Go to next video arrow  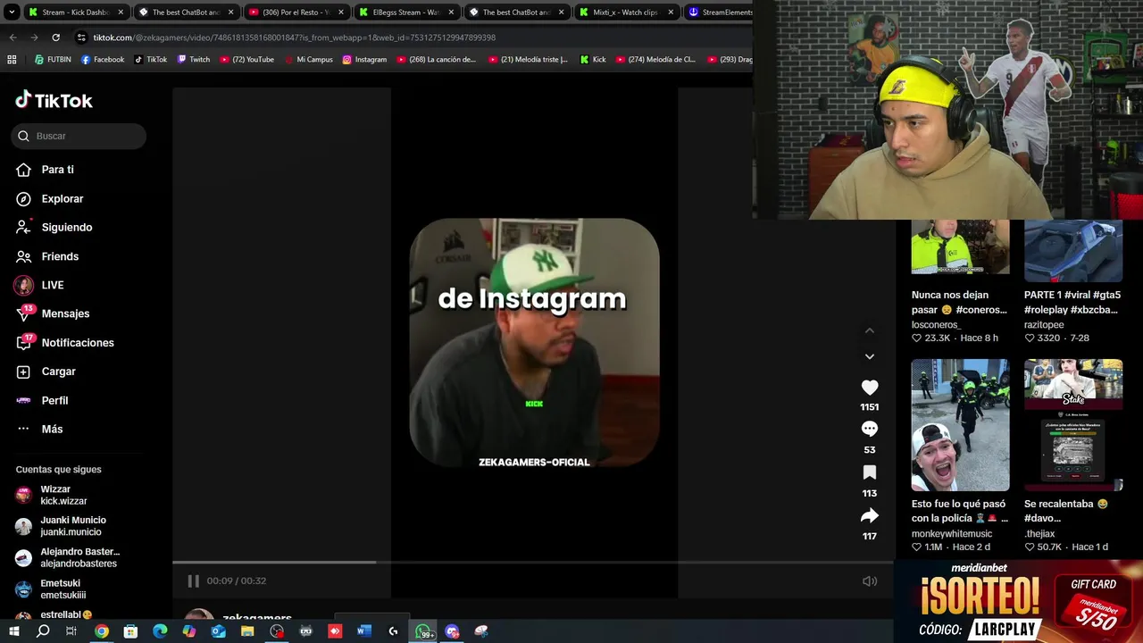click(x=870, y=356)
